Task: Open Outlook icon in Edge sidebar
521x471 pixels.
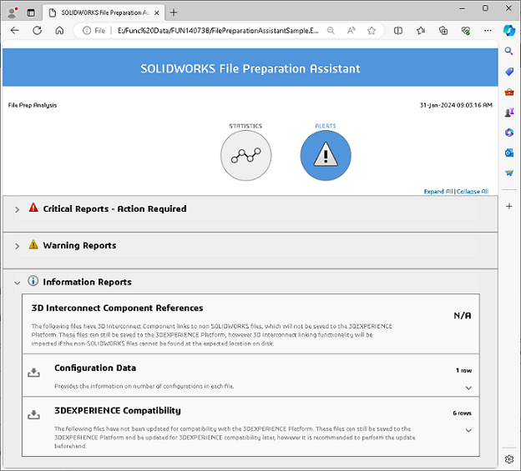Action: coord(509,153)
